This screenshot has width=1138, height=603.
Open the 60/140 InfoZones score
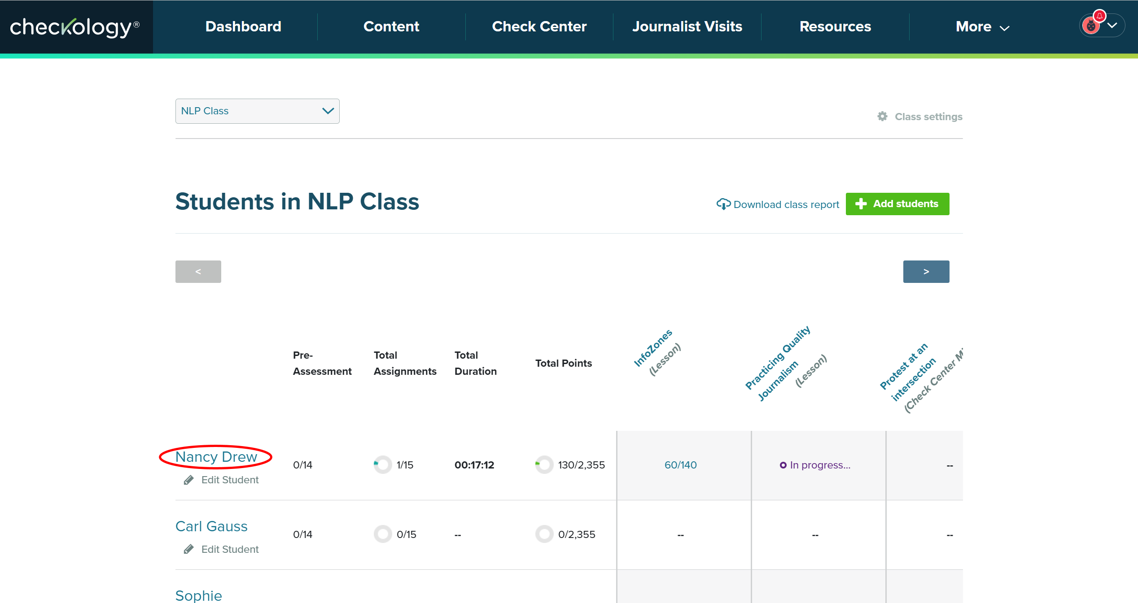680,465
